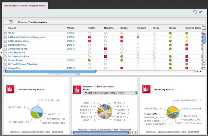Click the project table horizontal scrollbar thumb
Viewport: 208px width, 136px height.
[x=51, y=71]
